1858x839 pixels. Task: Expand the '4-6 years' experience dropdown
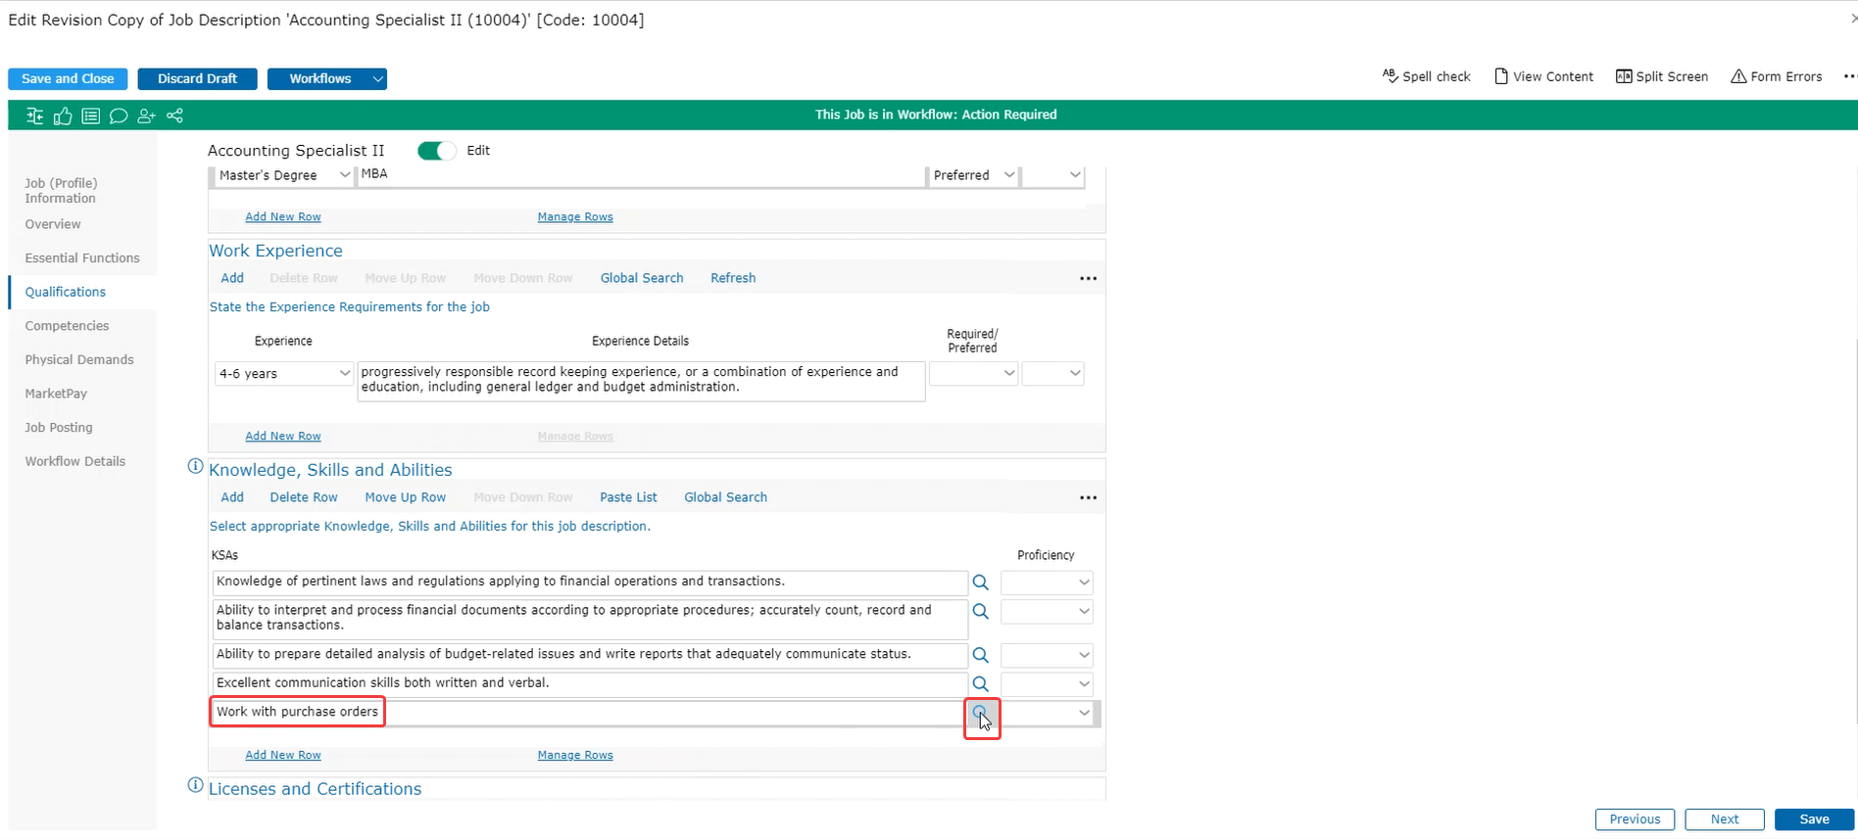pos(344,373)
